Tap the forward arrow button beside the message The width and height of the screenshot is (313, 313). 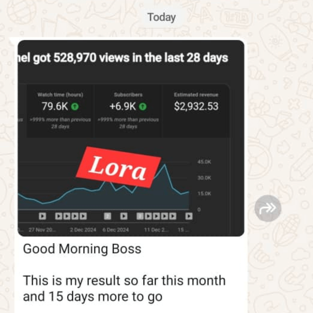tap(268, 208)
